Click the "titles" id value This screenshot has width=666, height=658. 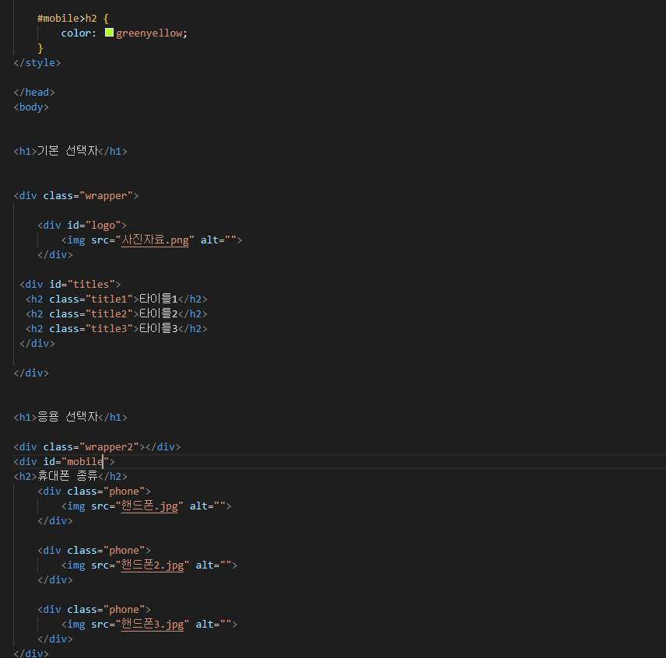click(91, 284)
